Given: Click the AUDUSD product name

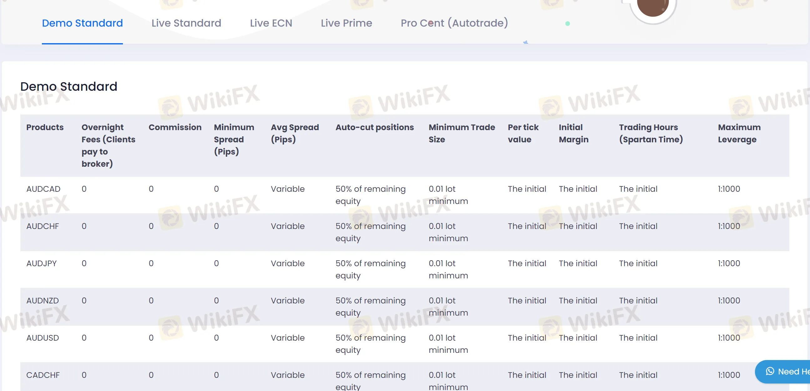Looking at the screenshot, I should 43,338.
